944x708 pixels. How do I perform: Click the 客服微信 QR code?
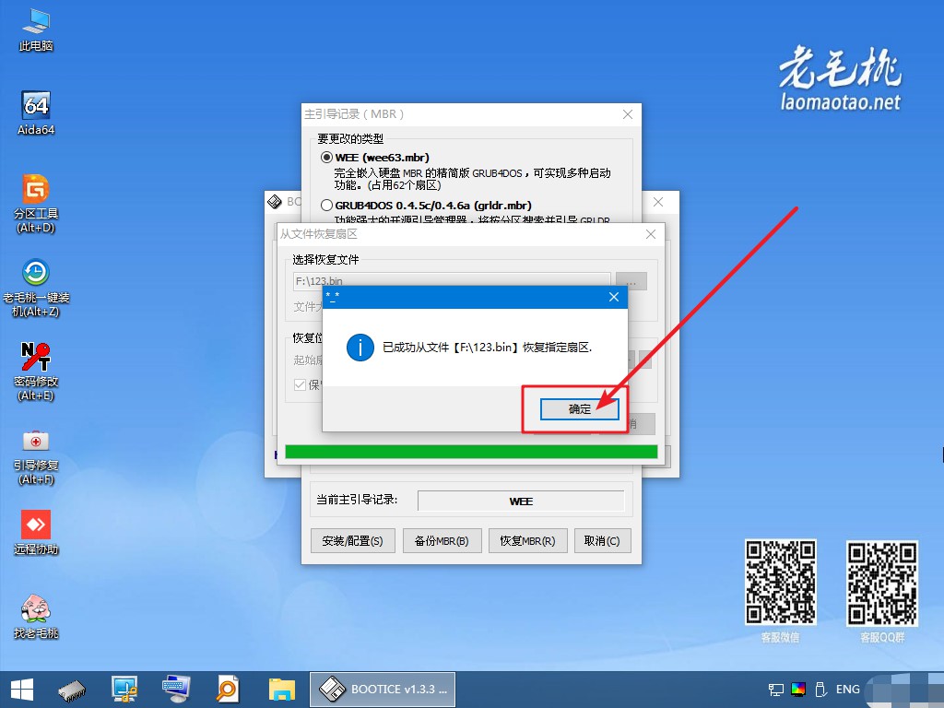780,582
